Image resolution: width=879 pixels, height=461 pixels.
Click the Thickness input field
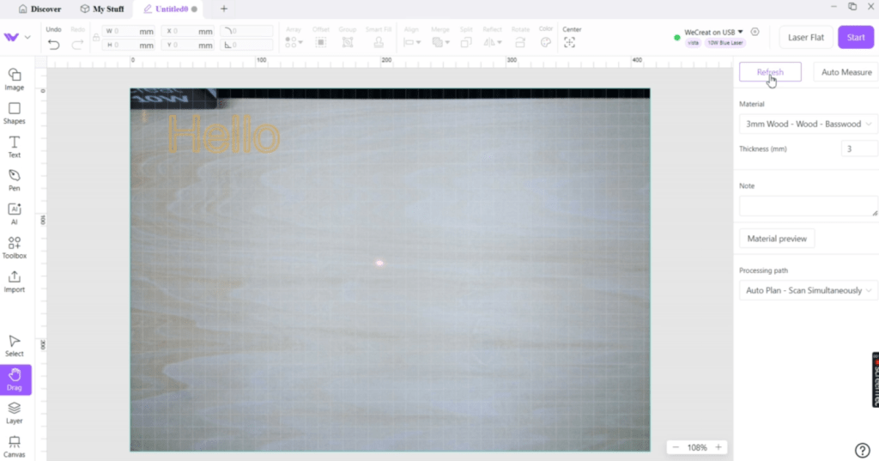tap(858, 149)
